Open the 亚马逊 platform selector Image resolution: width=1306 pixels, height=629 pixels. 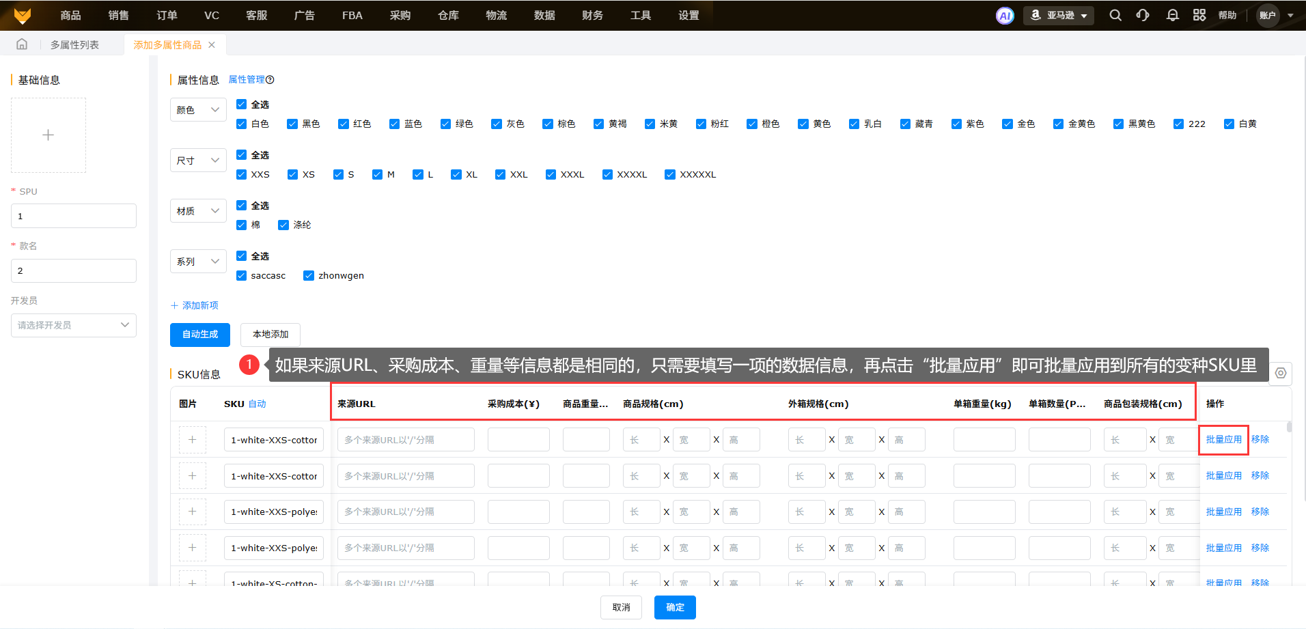(x=1058, y=16)
